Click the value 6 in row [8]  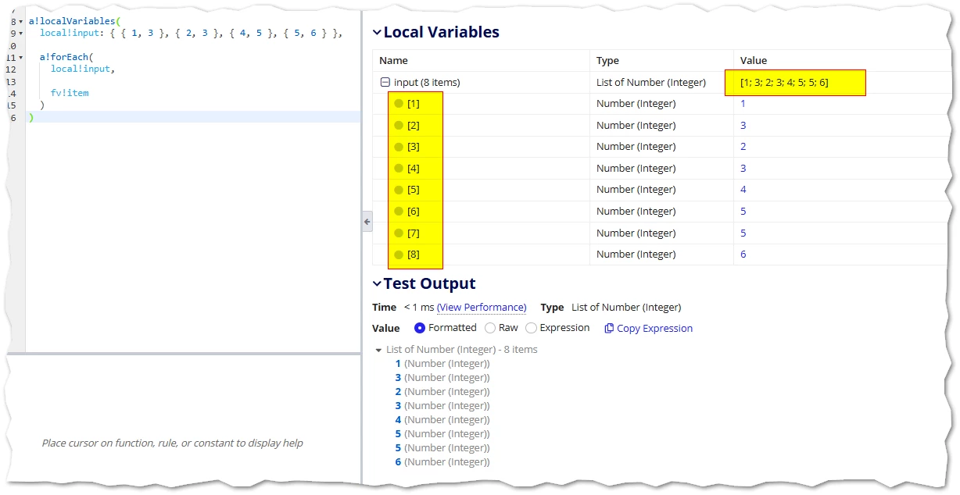[x=743, y=255]
